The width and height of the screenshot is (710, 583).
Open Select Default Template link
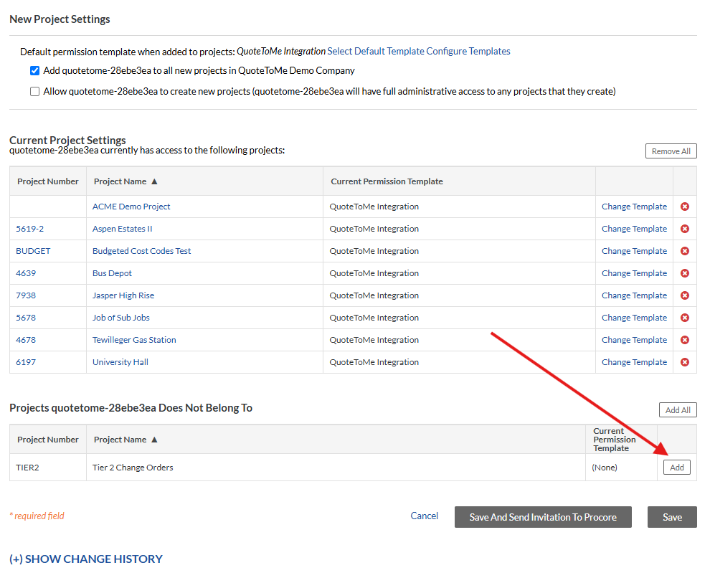[375, 51]
